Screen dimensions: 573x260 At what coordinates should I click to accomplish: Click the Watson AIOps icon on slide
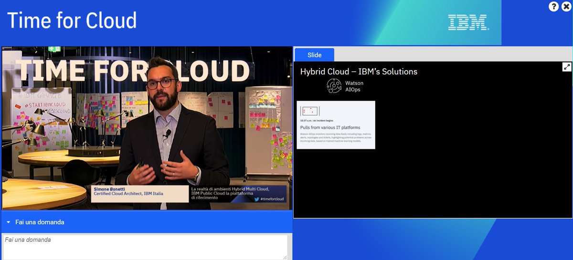(x=334, y=86)
